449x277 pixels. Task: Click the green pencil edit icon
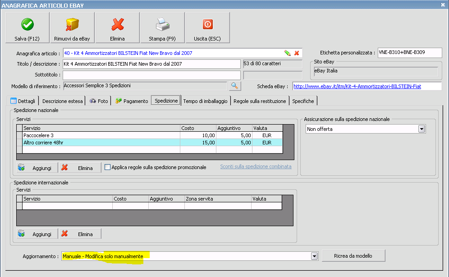point(287,53)
